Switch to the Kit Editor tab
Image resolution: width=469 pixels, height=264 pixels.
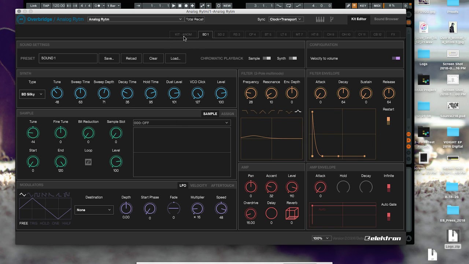(x=359, y=19)
